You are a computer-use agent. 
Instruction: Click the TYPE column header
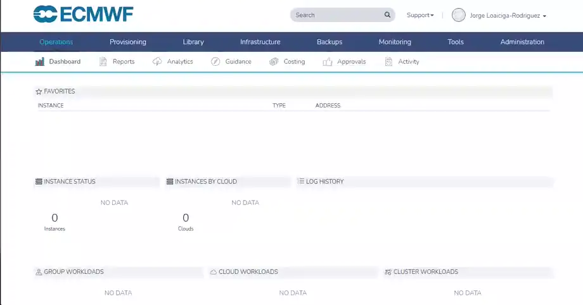[x=279, y=106]
